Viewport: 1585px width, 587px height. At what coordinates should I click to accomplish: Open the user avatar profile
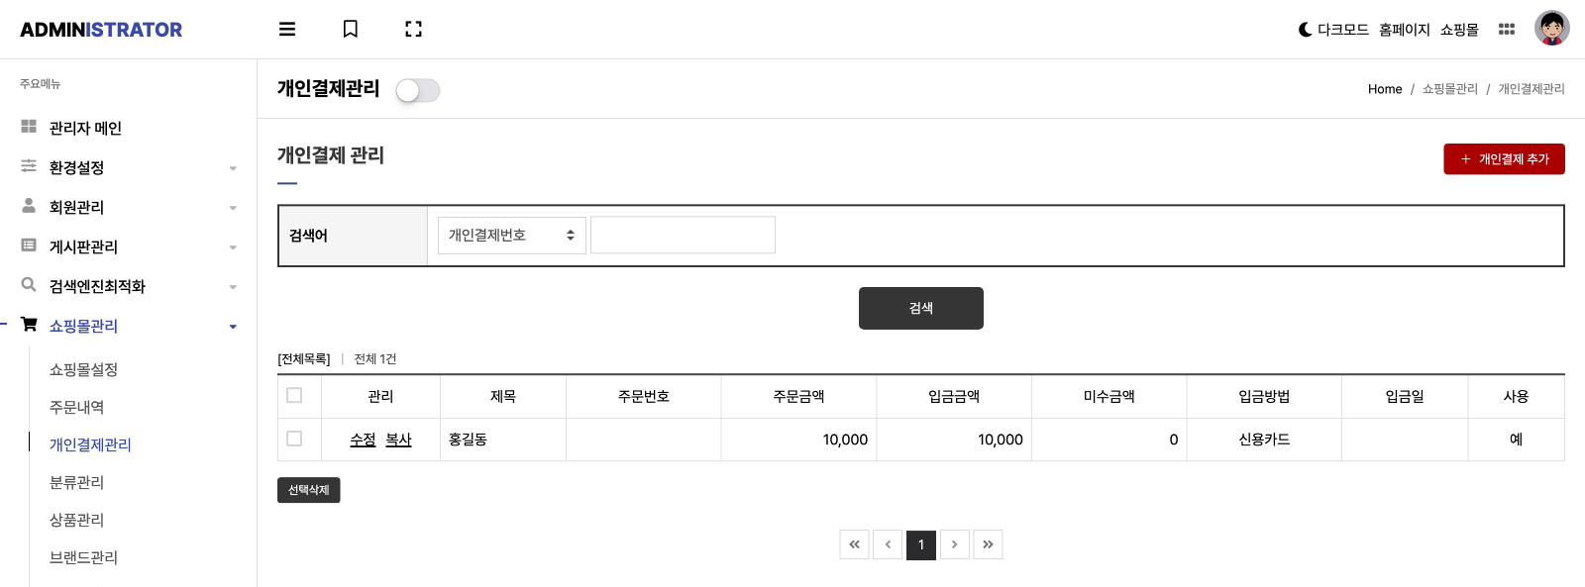(1552, 29)
